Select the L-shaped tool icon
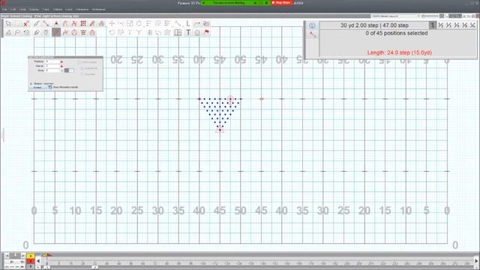480x270 pixels. pos(188,23)
